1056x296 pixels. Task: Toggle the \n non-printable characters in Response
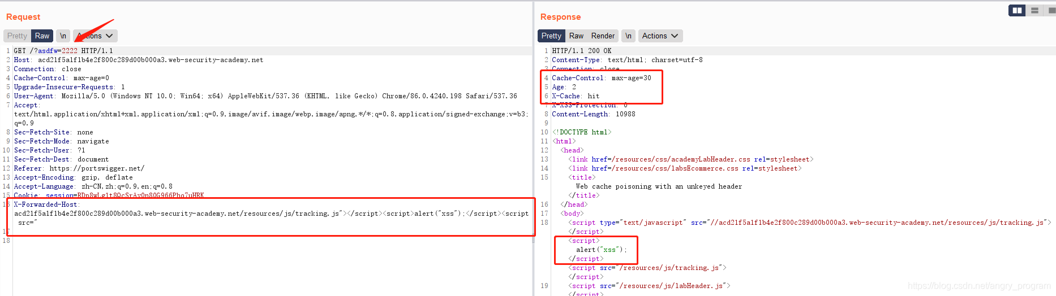coord(629,36)
